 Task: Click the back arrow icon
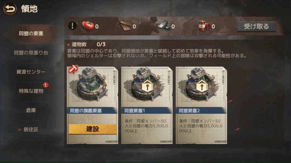[10, 9]
